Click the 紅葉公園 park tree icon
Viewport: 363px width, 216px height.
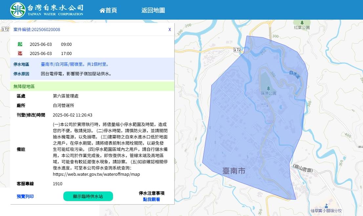point(302,23)
